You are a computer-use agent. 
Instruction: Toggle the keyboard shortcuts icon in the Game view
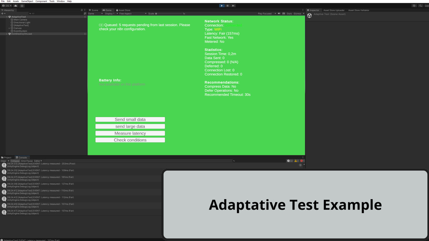pos(284,14)
